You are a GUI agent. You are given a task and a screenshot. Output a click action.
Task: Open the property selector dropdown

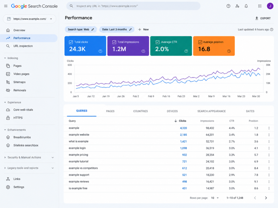tap(29, 19)
